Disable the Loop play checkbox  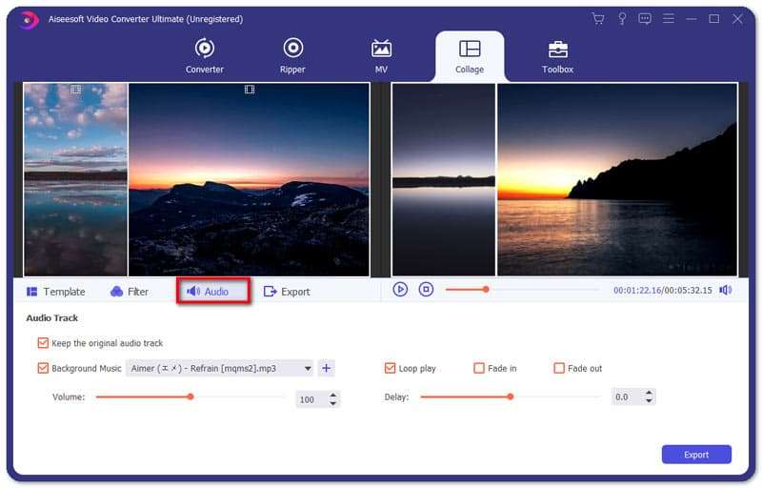pyautogui.click(x=390, y=368)
